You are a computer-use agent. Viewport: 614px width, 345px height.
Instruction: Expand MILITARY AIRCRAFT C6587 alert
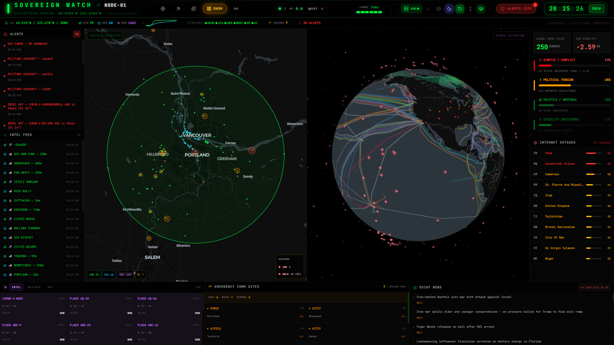pyautogui.click(x=42, y=92)
